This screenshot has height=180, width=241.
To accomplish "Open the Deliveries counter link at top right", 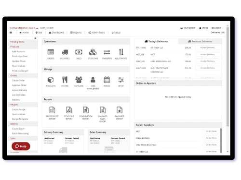I will click(217, 33).
